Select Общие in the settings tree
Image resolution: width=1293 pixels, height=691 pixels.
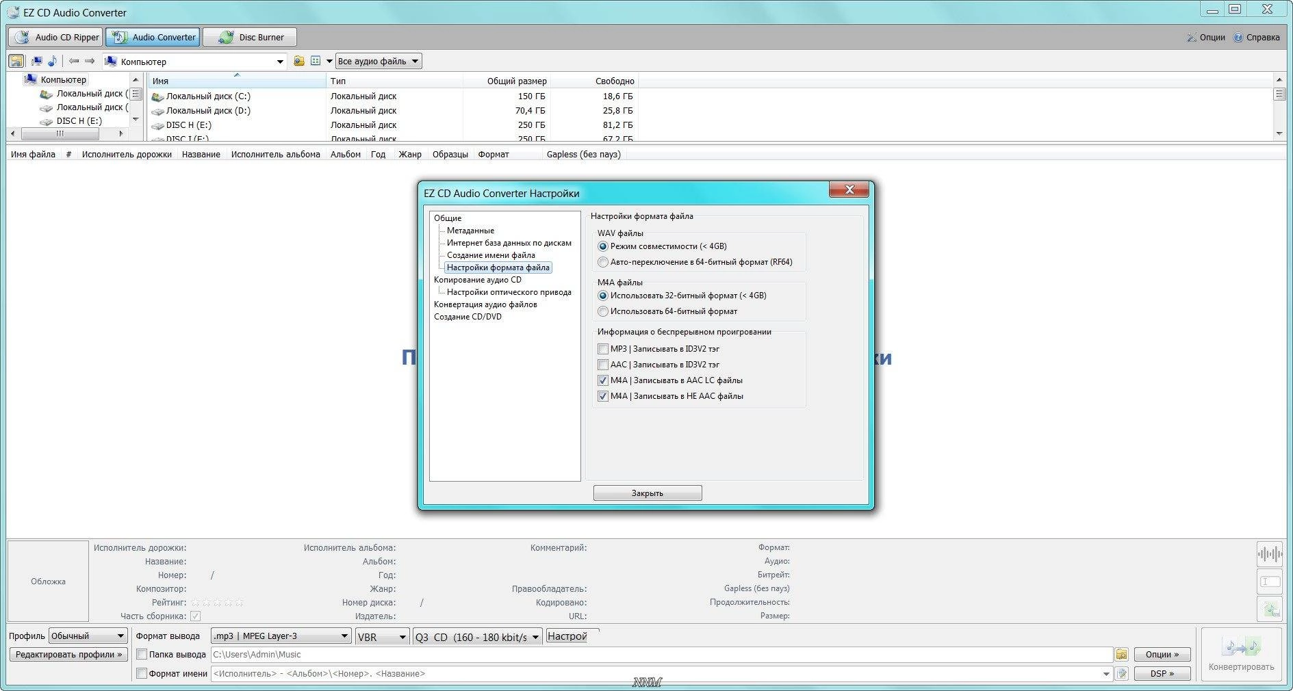coord(448,218)
